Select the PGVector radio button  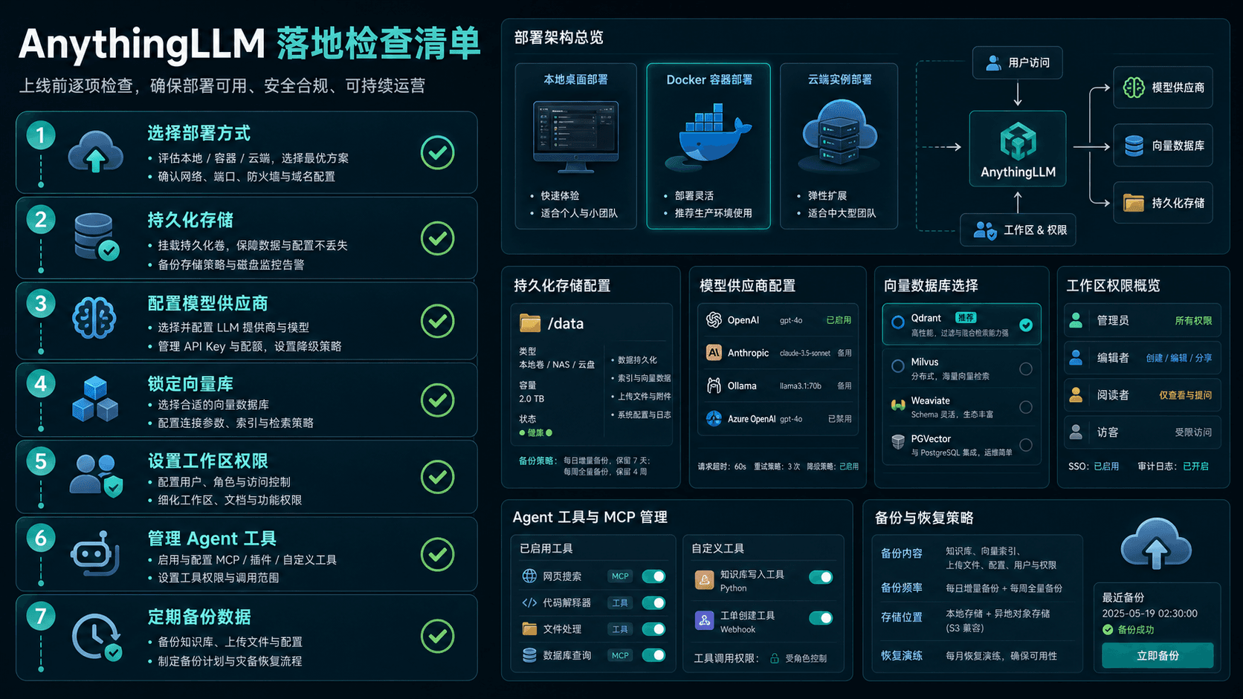pyautogui.click(x=1026, y=445)
